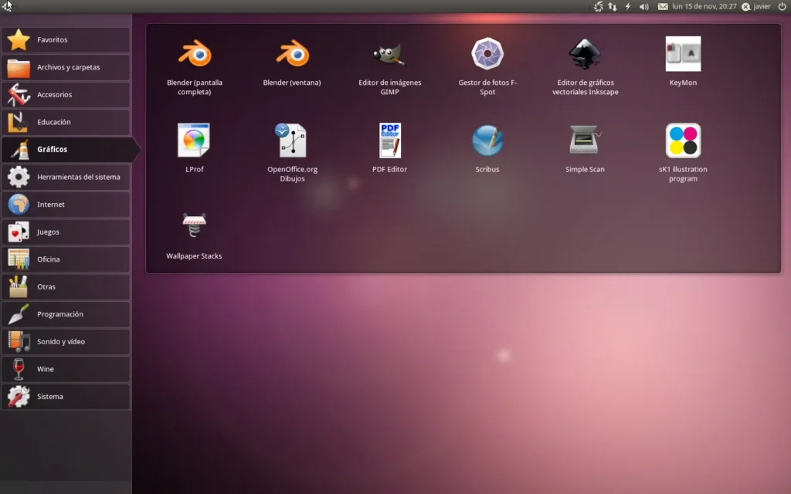The width and height of the screenshot is (791, 494).
Task: Select the Favoritos category
Action: click(66, 40)
